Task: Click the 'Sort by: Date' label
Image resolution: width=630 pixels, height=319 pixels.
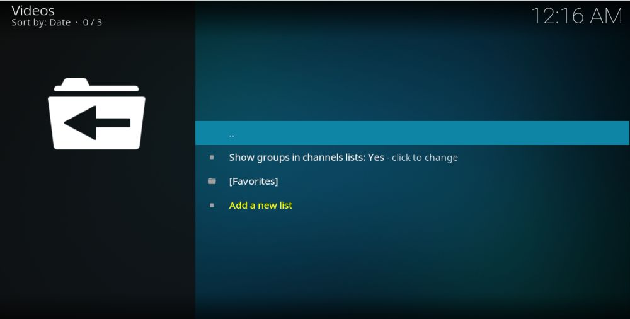Action: 41,23
